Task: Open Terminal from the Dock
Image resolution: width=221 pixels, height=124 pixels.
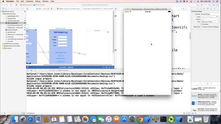Action: 163,119
